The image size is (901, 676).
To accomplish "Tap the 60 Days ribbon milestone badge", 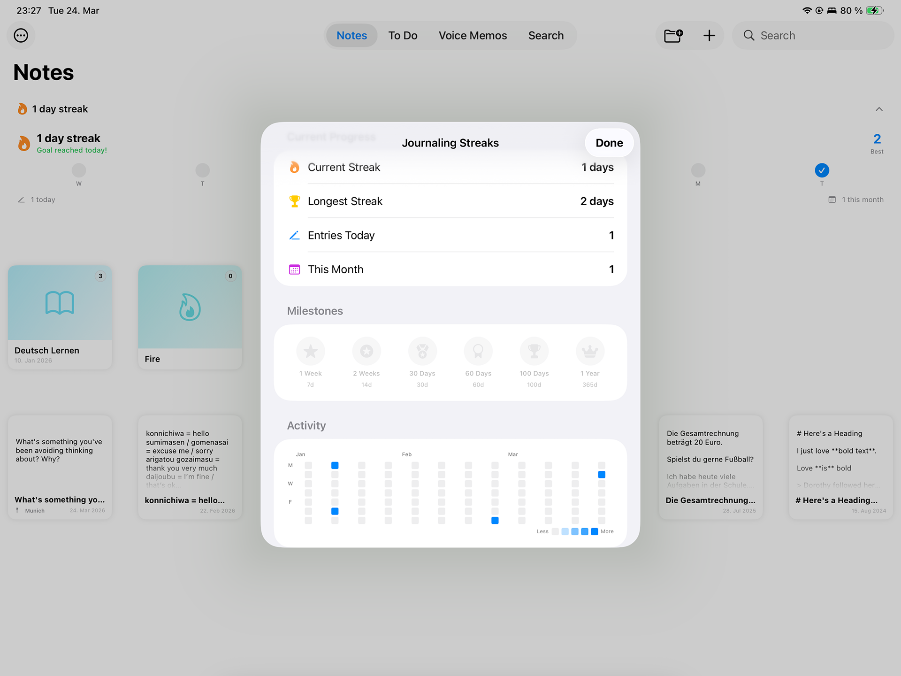I will (478, 351).
